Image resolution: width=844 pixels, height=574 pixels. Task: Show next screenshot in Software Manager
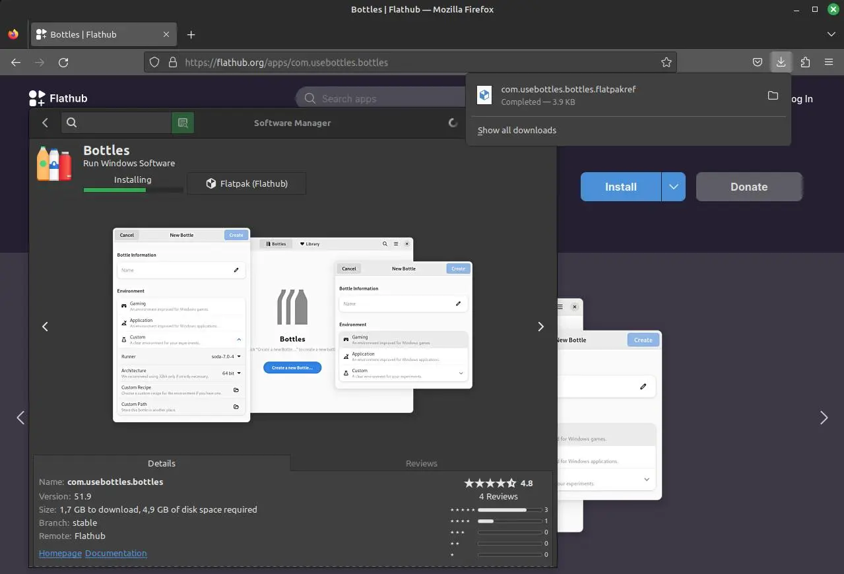[x=541, y=327]
